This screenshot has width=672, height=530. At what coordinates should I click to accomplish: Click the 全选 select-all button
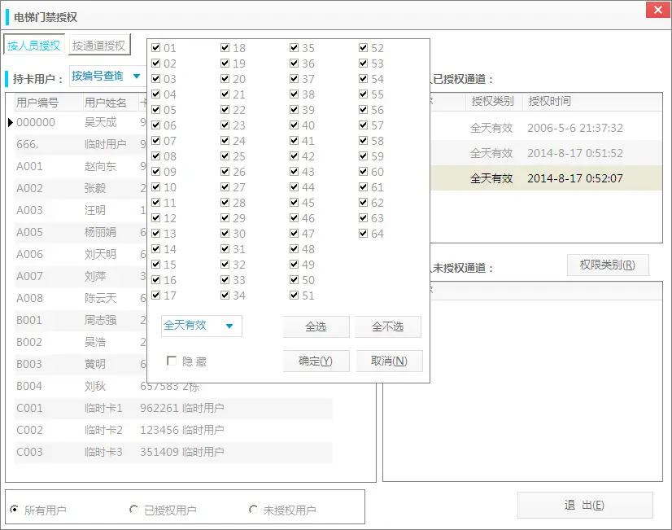pyautogui.click(x=316, y=326)
